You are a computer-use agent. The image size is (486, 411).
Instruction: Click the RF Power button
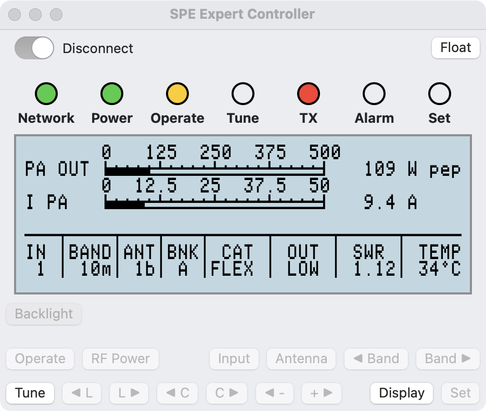tap(121, 358)
